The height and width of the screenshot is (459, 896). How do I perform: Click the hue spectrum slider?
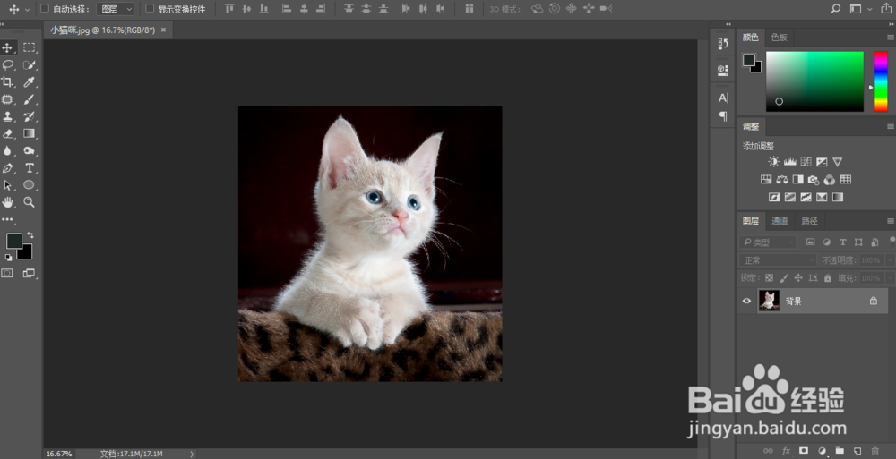(881, 81)
